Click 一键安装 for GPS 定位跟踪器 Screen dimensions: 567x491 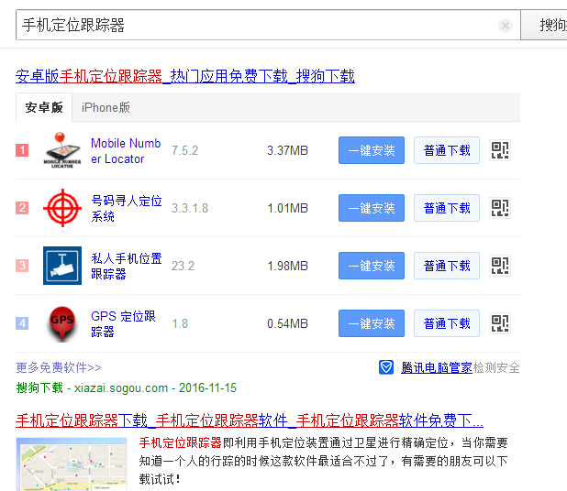[x=372, y=323]
